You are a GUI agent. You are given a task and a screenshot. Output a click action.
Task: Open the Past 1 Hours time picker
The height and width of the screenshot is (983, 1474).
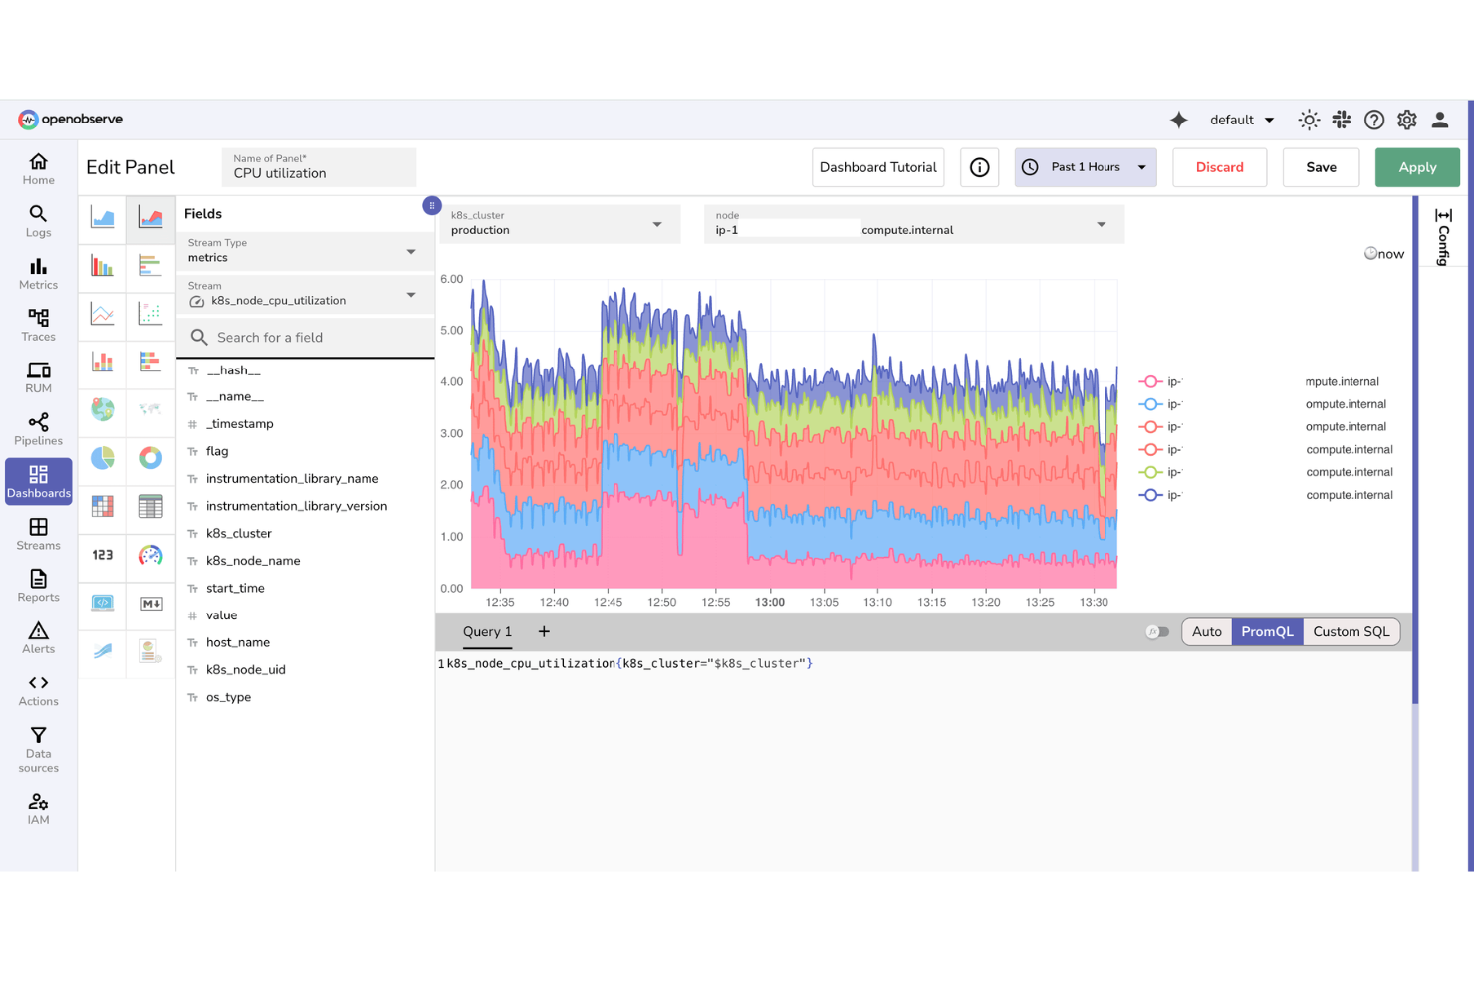(1085, 167)
